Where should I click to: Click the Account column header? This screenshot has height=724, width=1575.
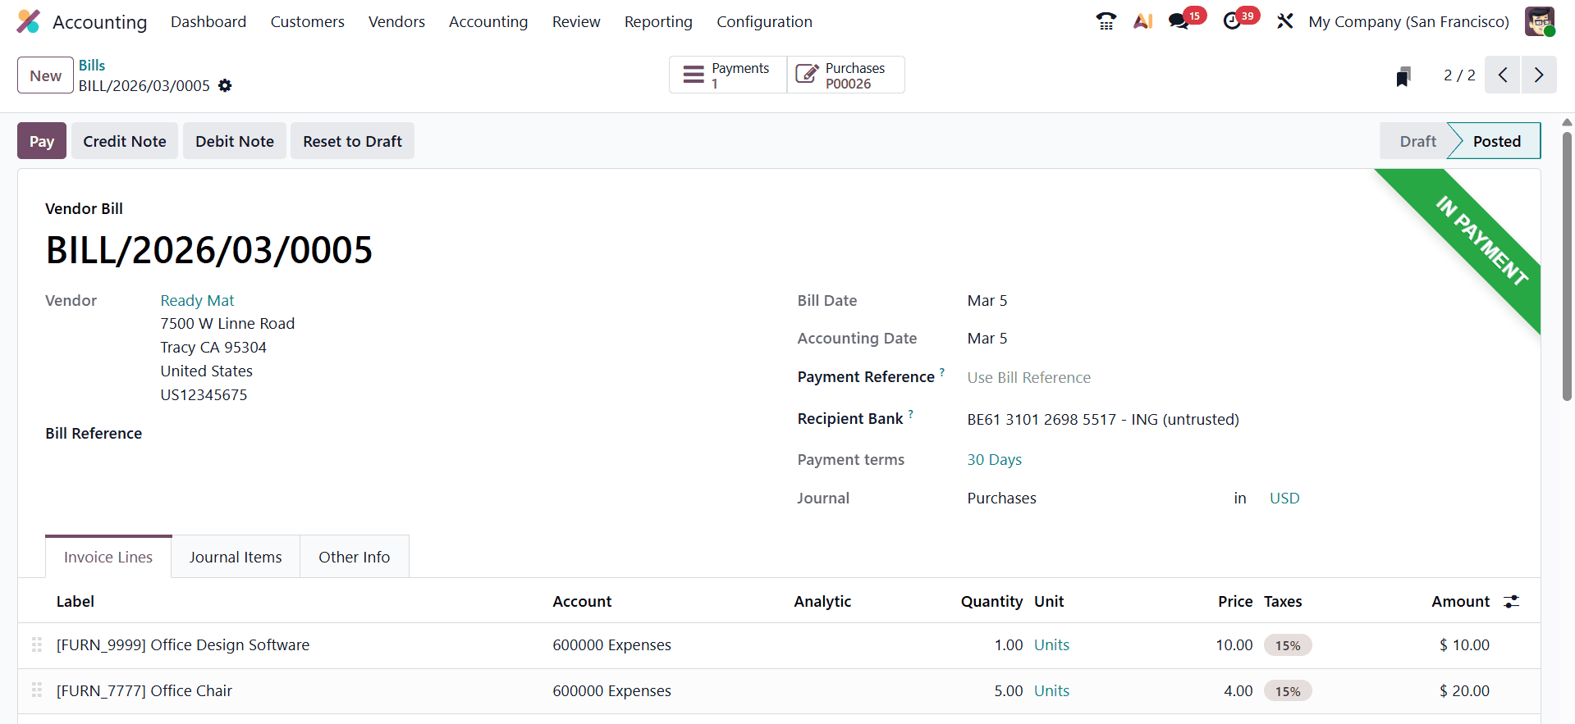tap(582, 601)
